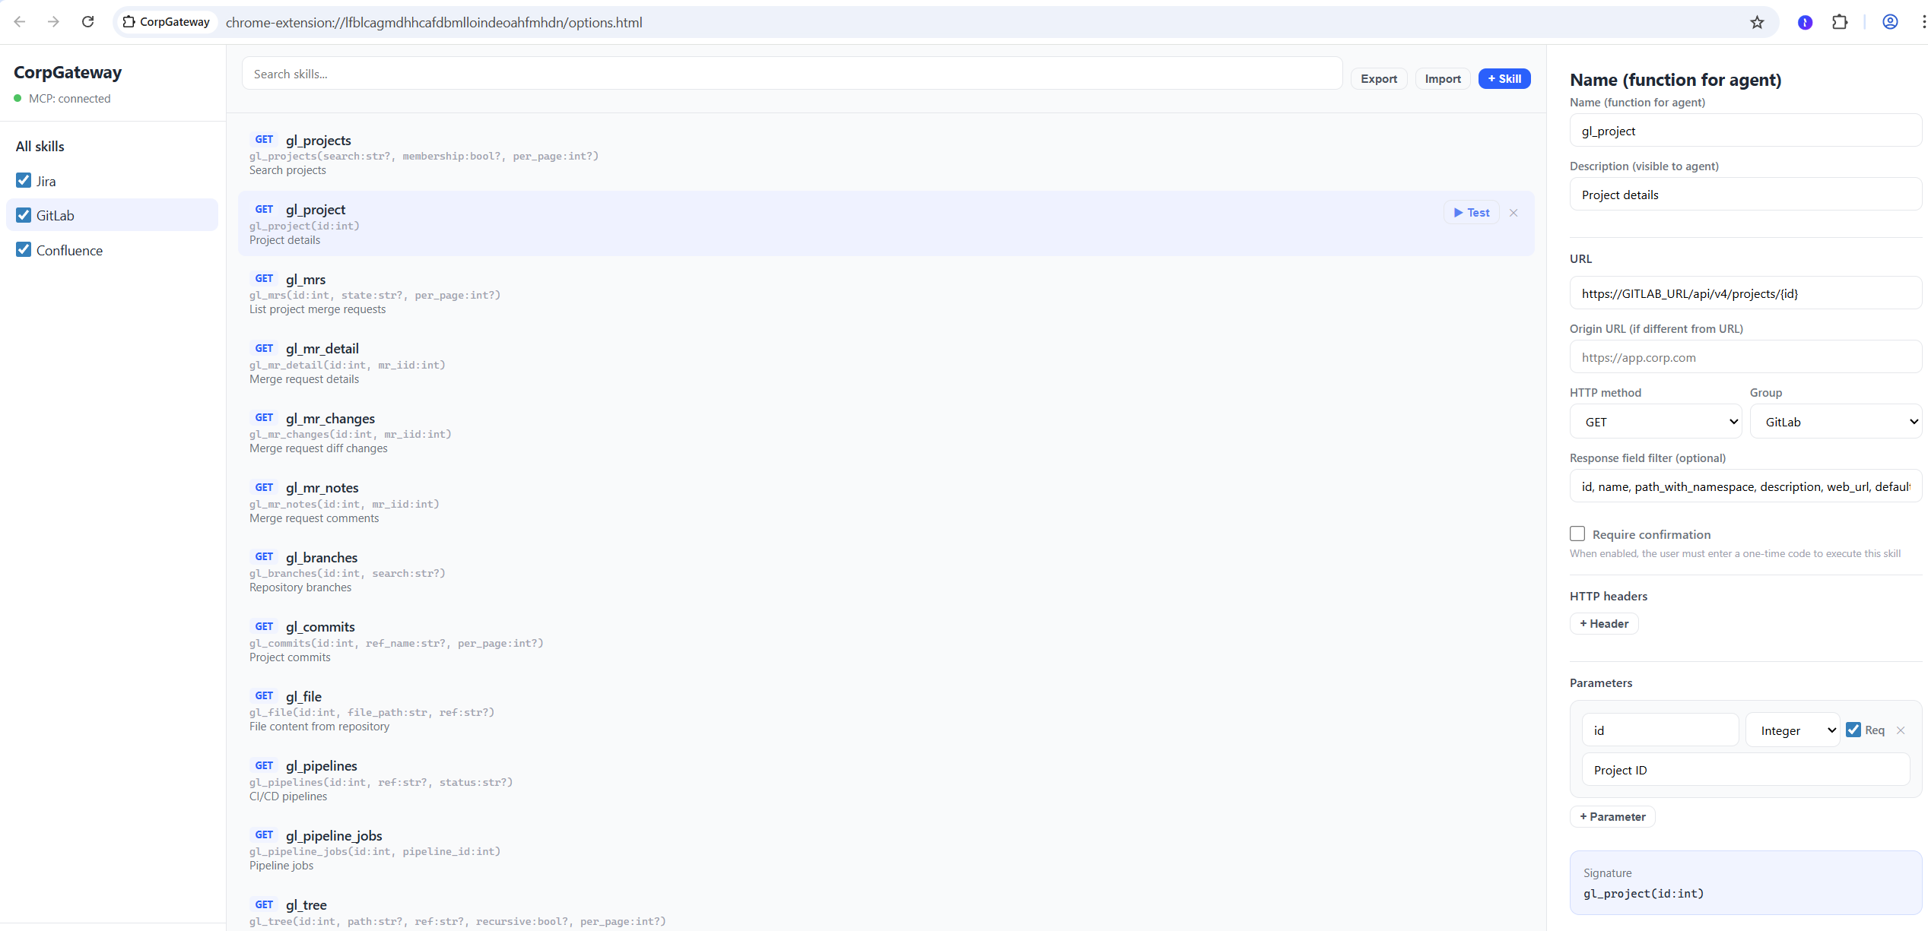1928x931 pixels.
Task: Open the purple extension icon in toolbar
Action: click(1805, 22)
